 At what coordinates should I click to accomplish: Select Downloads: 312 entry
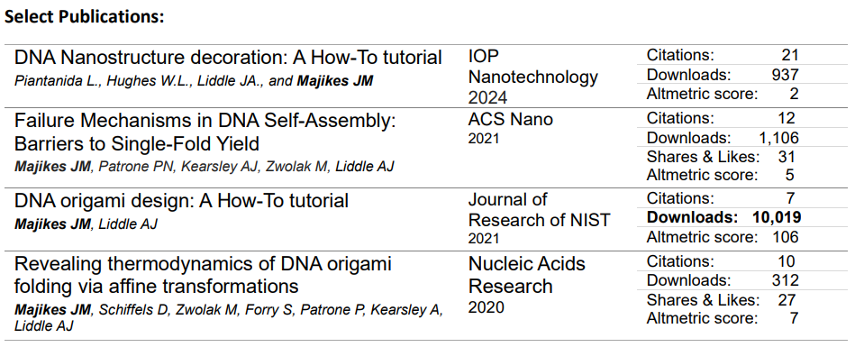(723, 280)
